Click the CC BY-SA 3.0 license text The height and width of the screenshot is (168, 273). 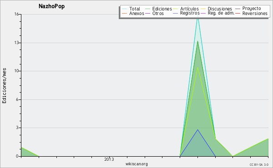[259, 165]
